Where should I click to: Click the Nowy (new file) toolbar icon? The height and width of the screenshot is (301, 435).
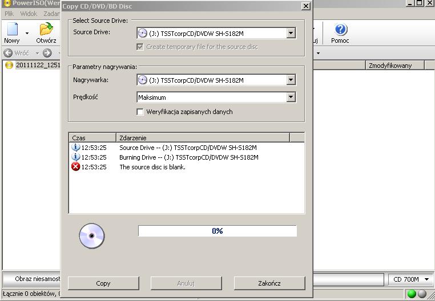(x=12, y=30)
